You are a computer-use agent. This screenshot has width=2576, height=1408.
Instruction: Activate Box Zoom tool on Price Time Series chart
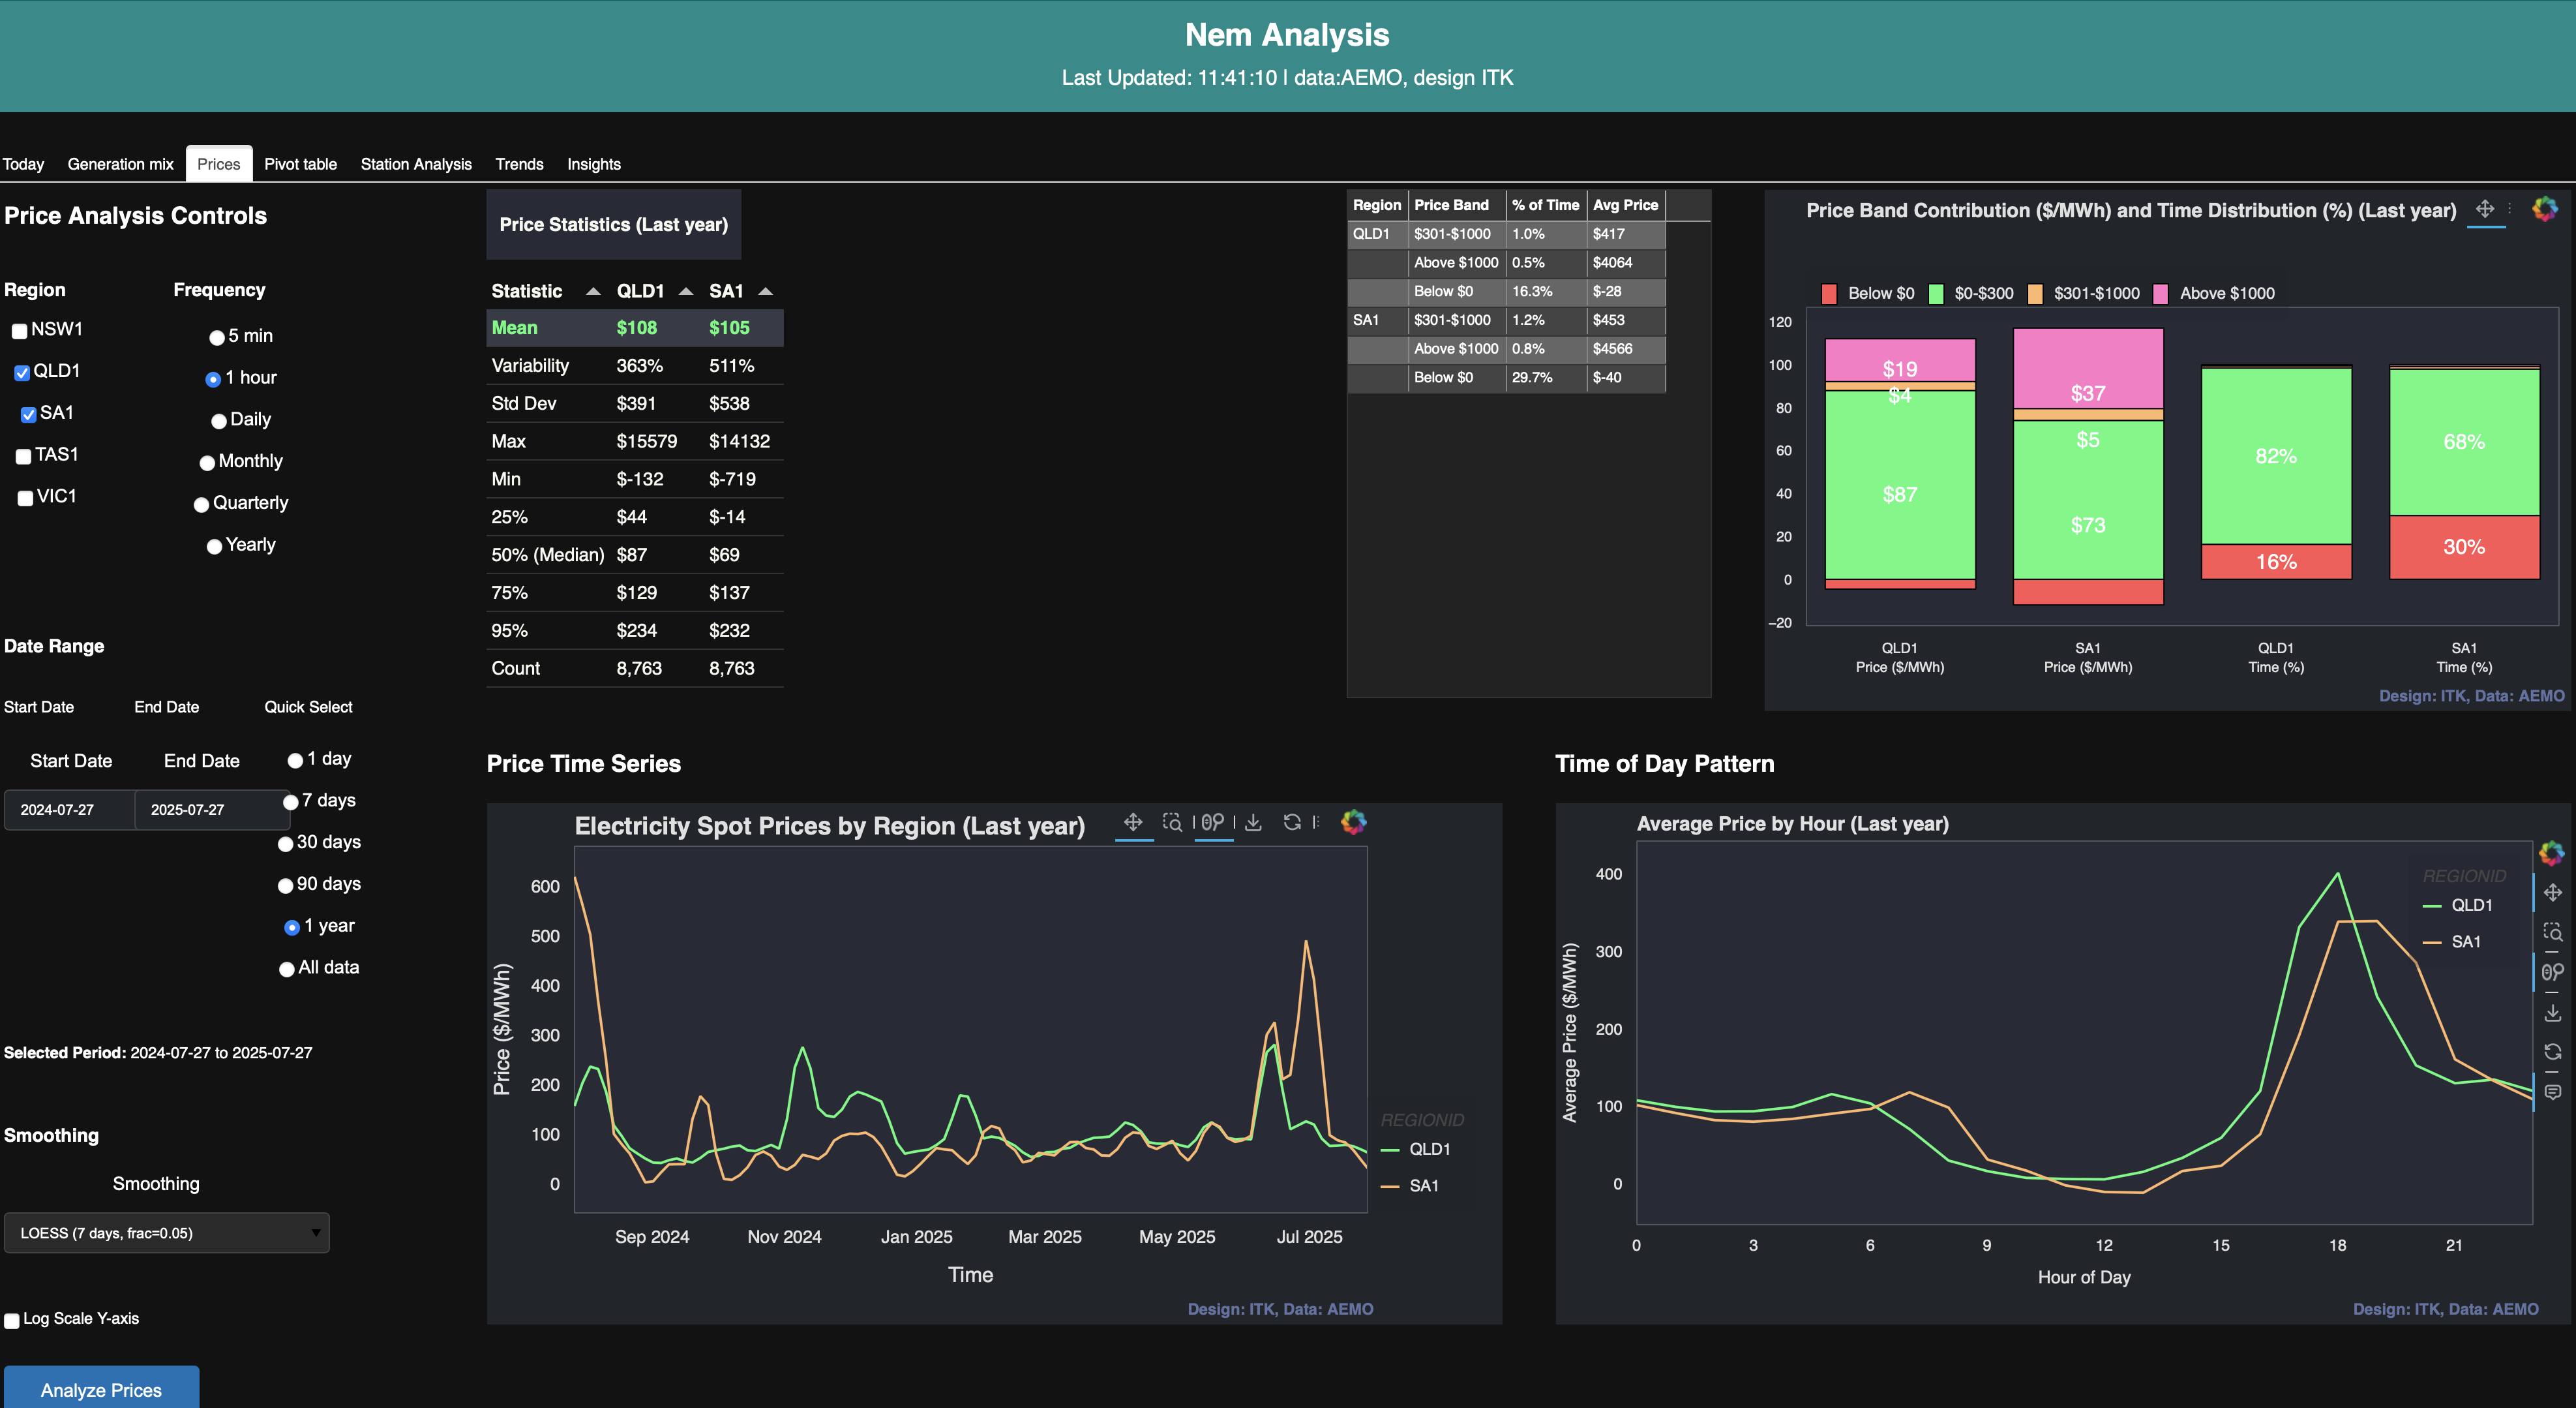pos(1172,823)
